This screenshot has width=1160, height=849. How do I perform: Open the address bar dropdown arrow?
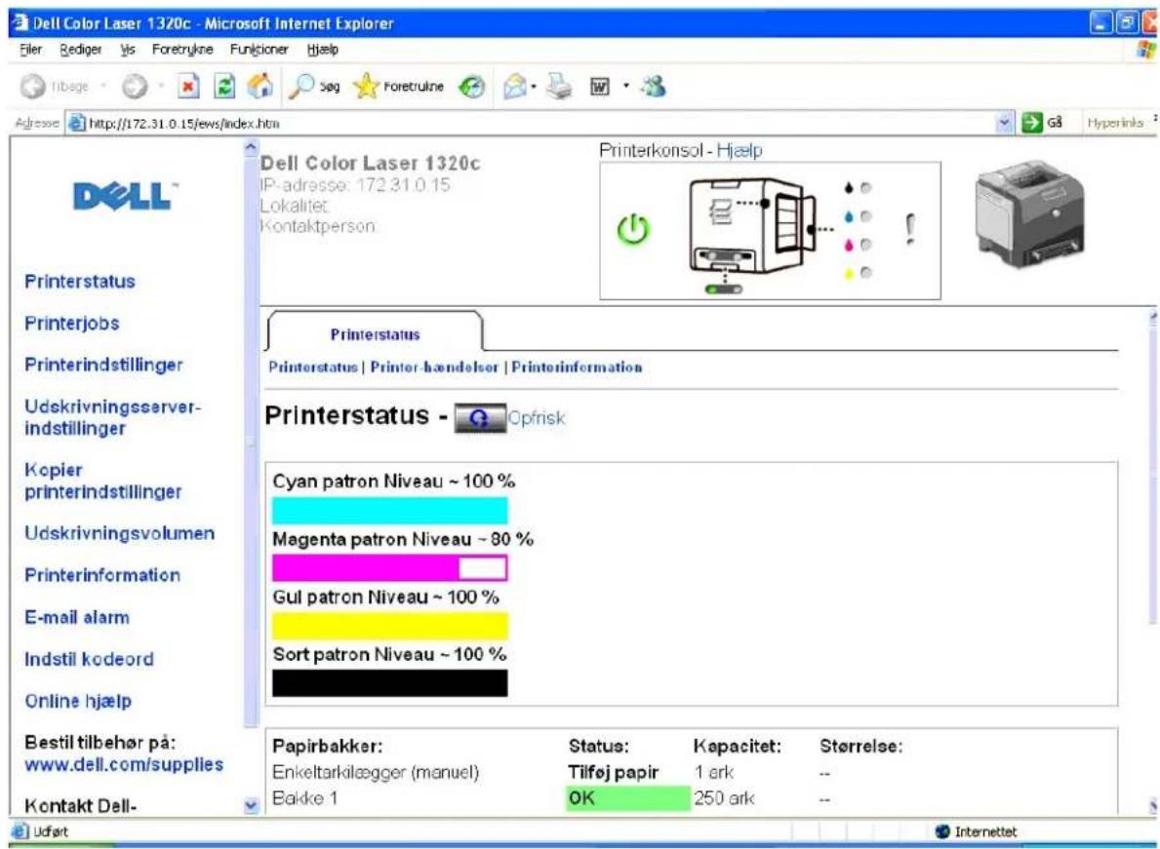point(1004,123)
